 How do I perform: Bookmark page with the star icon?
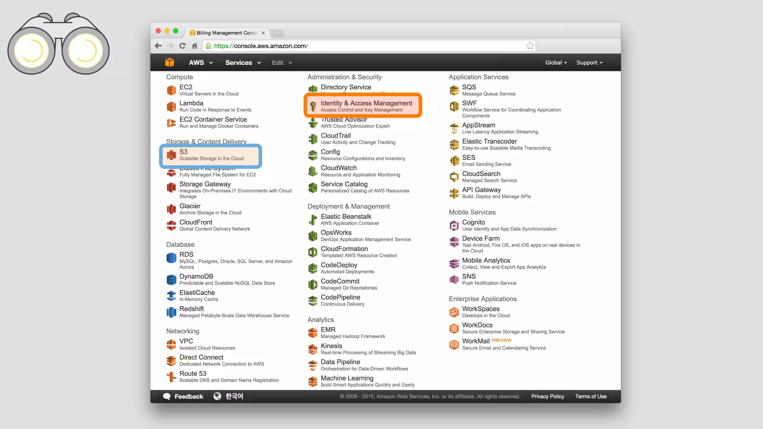tap(530, 46)
